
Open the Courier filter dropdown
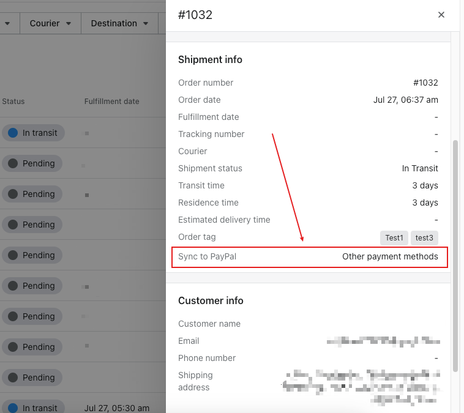coord(50,23)
